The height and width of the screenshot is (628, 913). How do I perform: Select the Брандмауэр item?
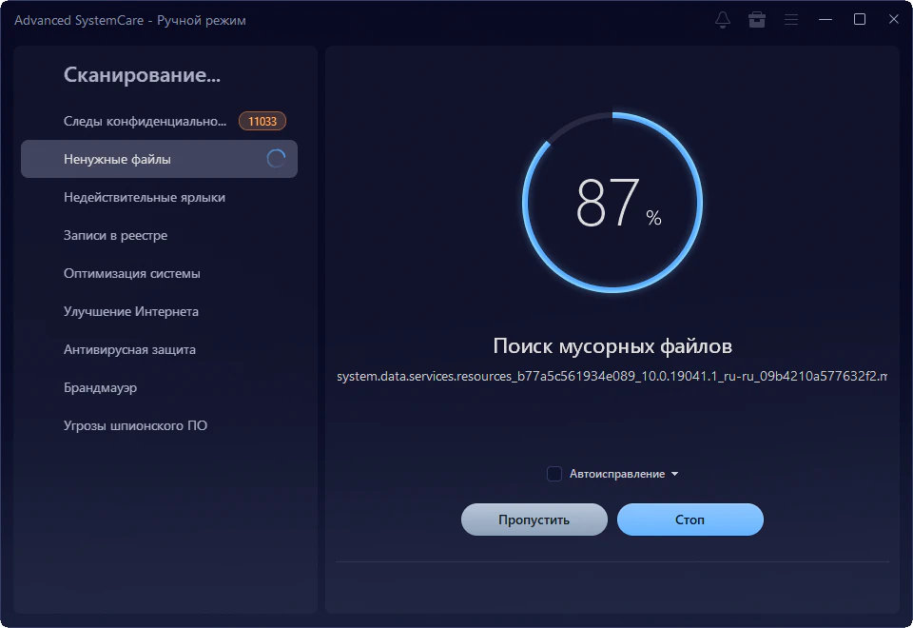pos(100,387)
